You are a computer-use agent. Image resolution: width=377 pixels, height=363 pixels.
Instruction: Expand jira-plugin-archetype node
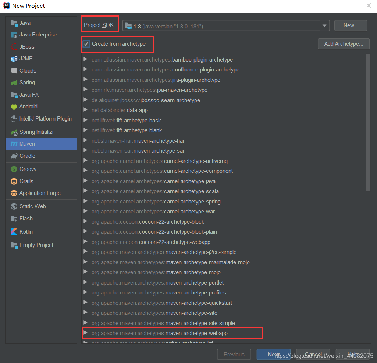(x=85, y=80)
